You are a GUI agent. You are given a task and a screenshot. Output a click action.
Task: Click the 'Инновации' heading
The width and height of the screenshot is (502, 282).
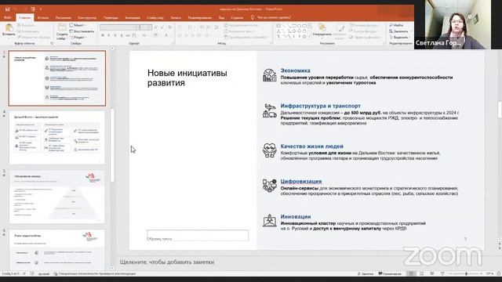(x=296, y=216)
